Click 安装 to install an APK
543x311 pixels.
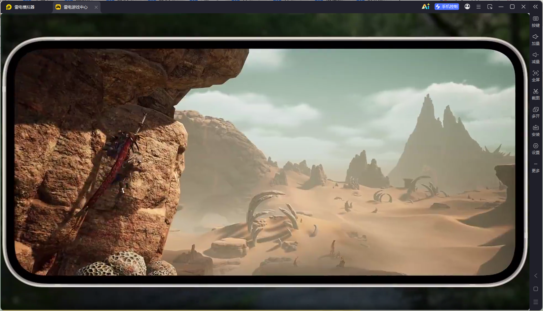(536, 131)
